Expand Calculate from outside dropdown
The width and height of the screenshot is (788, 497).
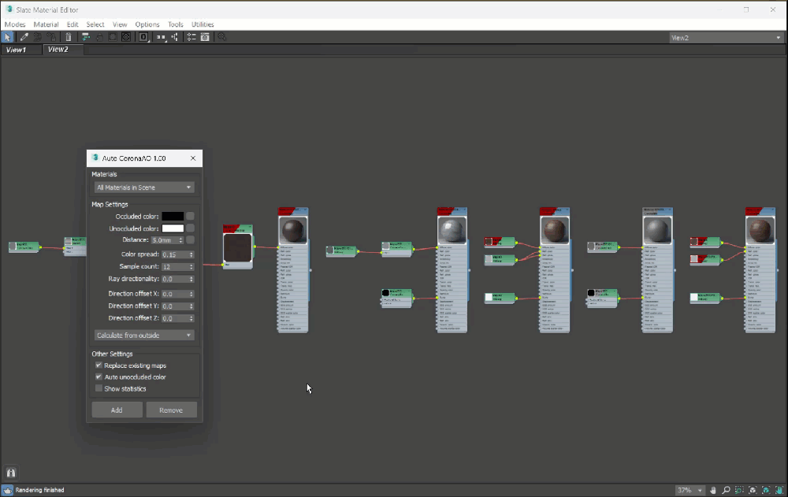point(143,336)
